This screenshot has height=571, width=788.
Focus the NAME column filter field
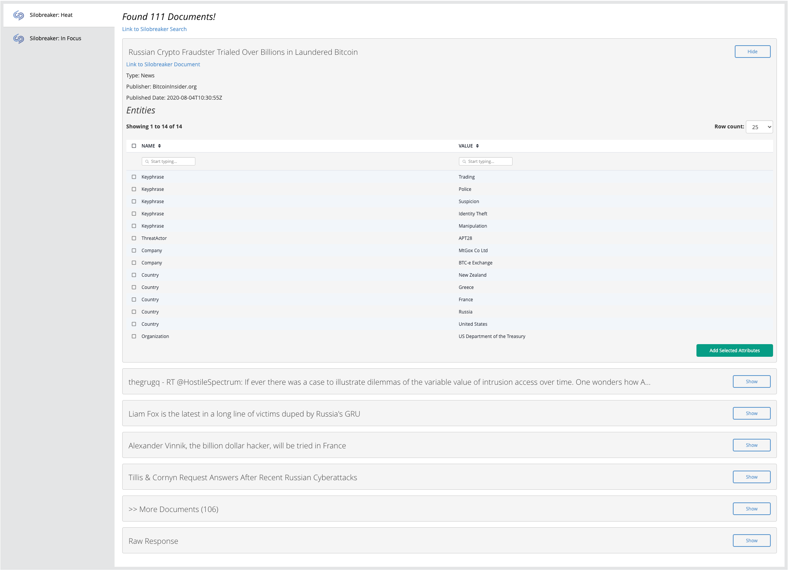pyautogui.click(x=169, y=161)
